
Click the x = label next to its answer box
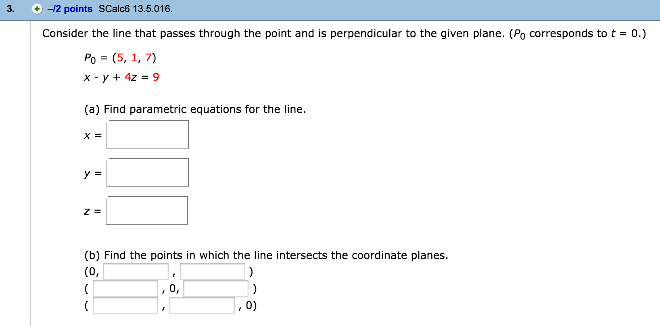[92, 135]
